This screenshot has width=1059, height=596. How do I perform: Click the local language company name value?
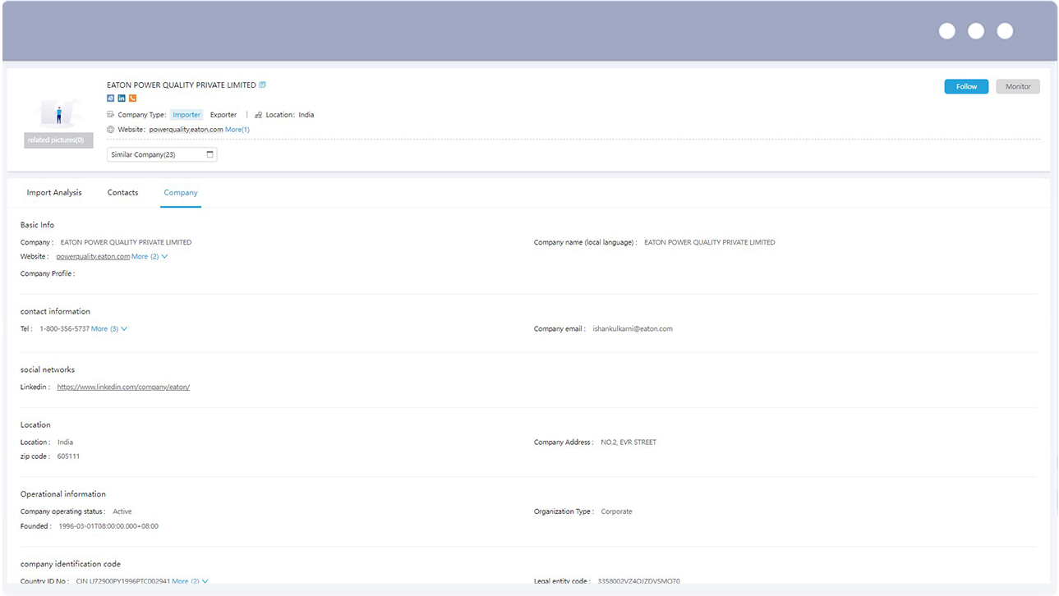click(710, 243)
